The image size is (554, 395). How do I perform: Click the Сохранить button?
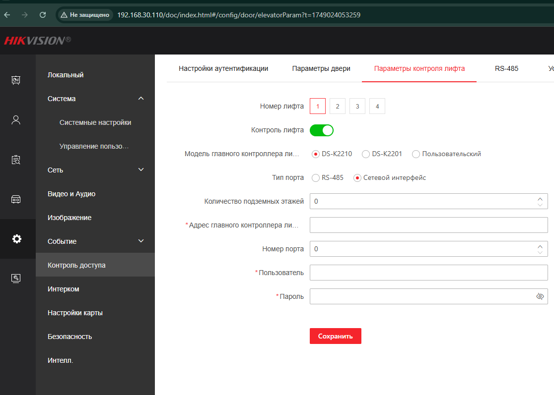(x=335, y=336)
